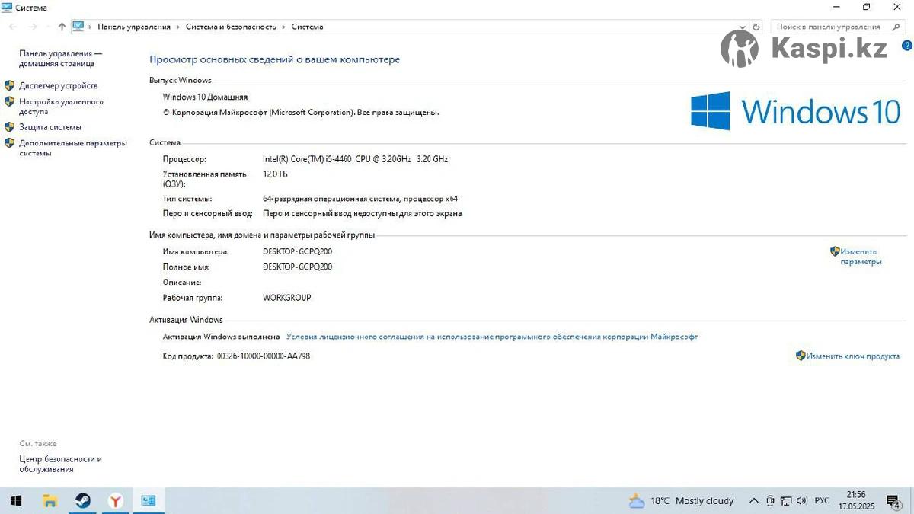This screenshot has width=914, height=514.
Task: Open Диспетчер устройств link
Action: click(59, 86)
